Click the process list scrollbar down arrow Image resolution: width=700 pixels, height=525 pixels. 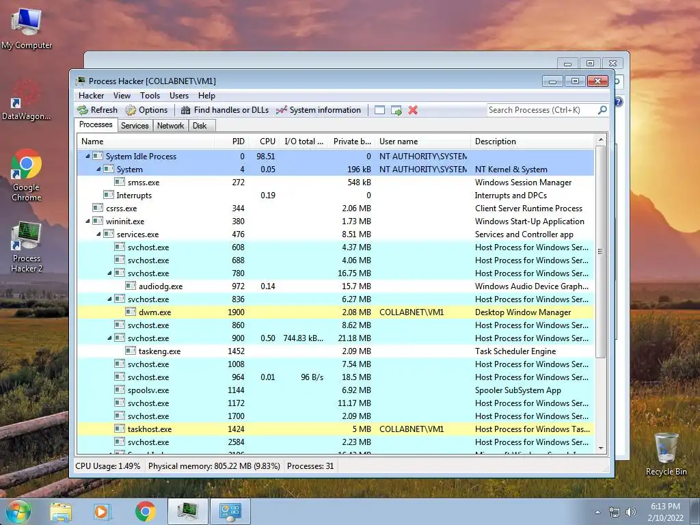[x=601, y=448]
